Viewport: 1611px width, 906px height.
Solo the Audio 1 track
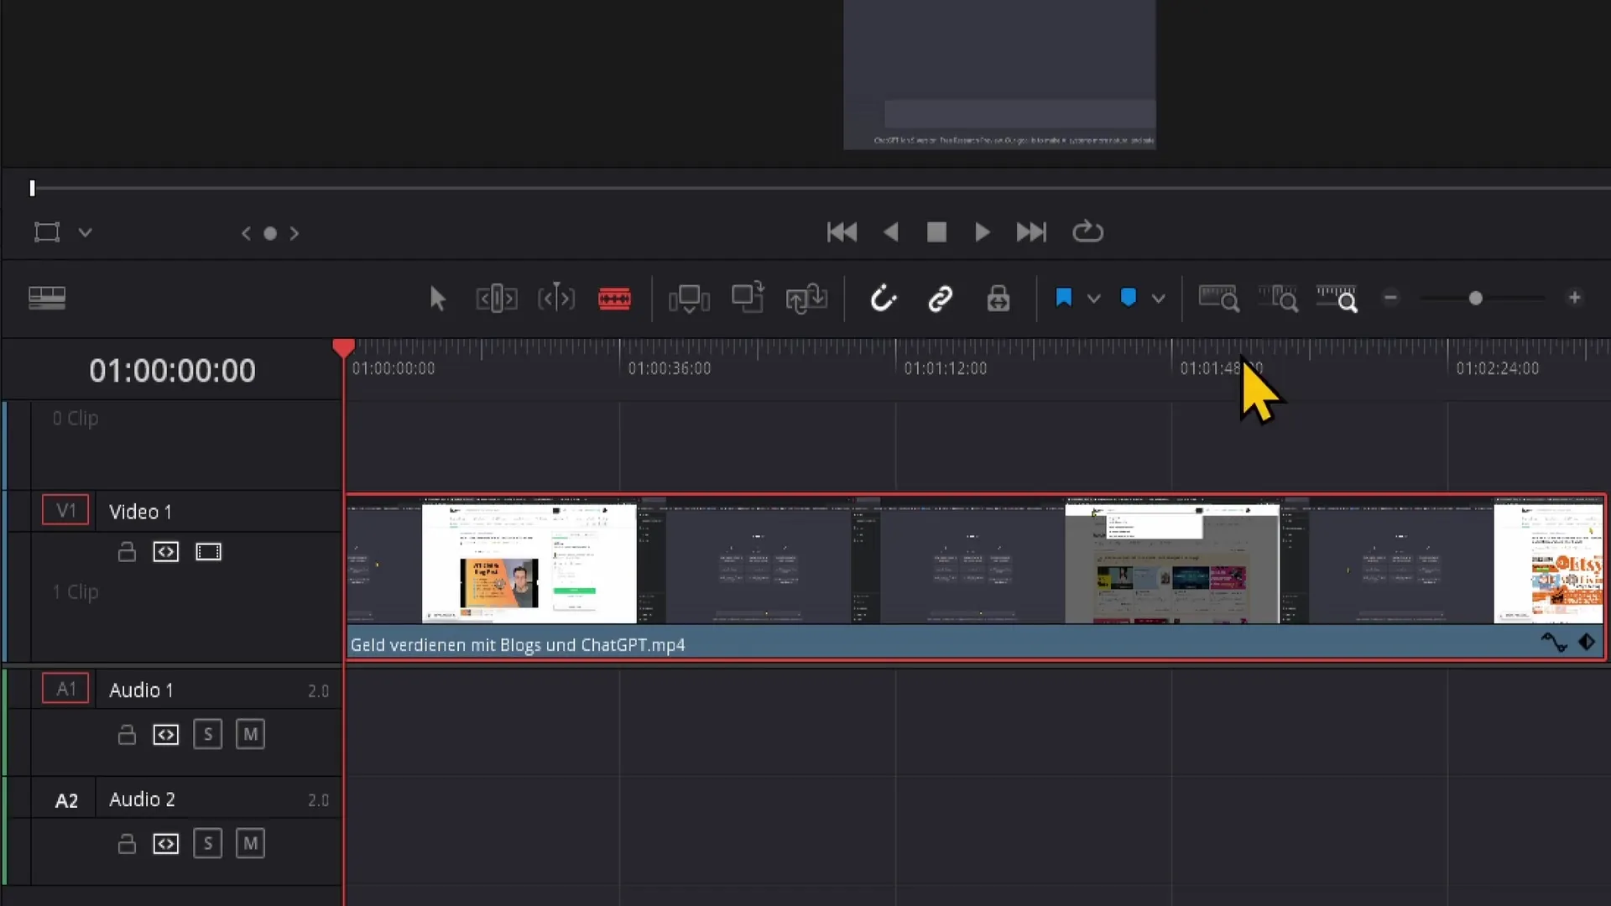click(208, 735)
